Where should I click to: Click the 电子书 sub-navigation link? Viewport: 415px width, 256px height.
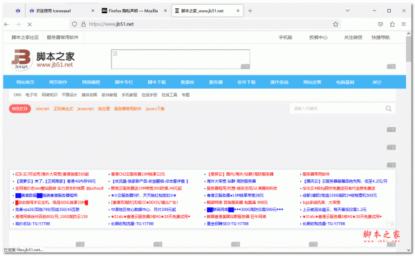coord(31,95)
